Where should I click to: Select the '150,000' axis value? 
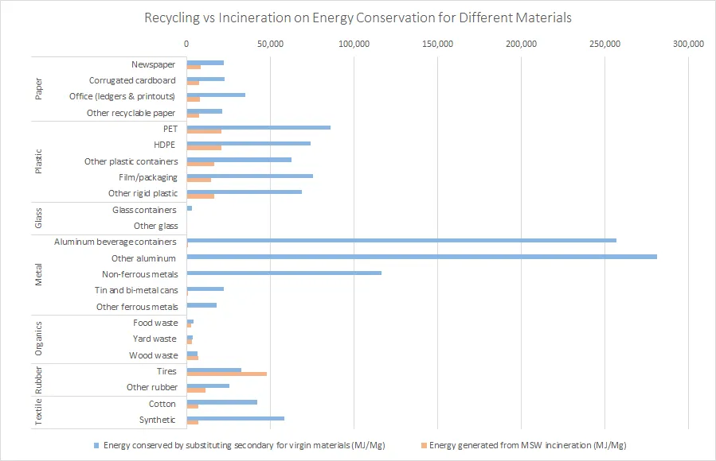coord(437,45)
